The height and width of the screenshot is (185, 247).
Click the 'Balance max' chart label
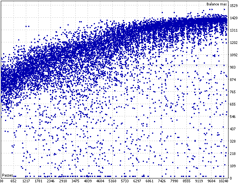click(217, 4)
